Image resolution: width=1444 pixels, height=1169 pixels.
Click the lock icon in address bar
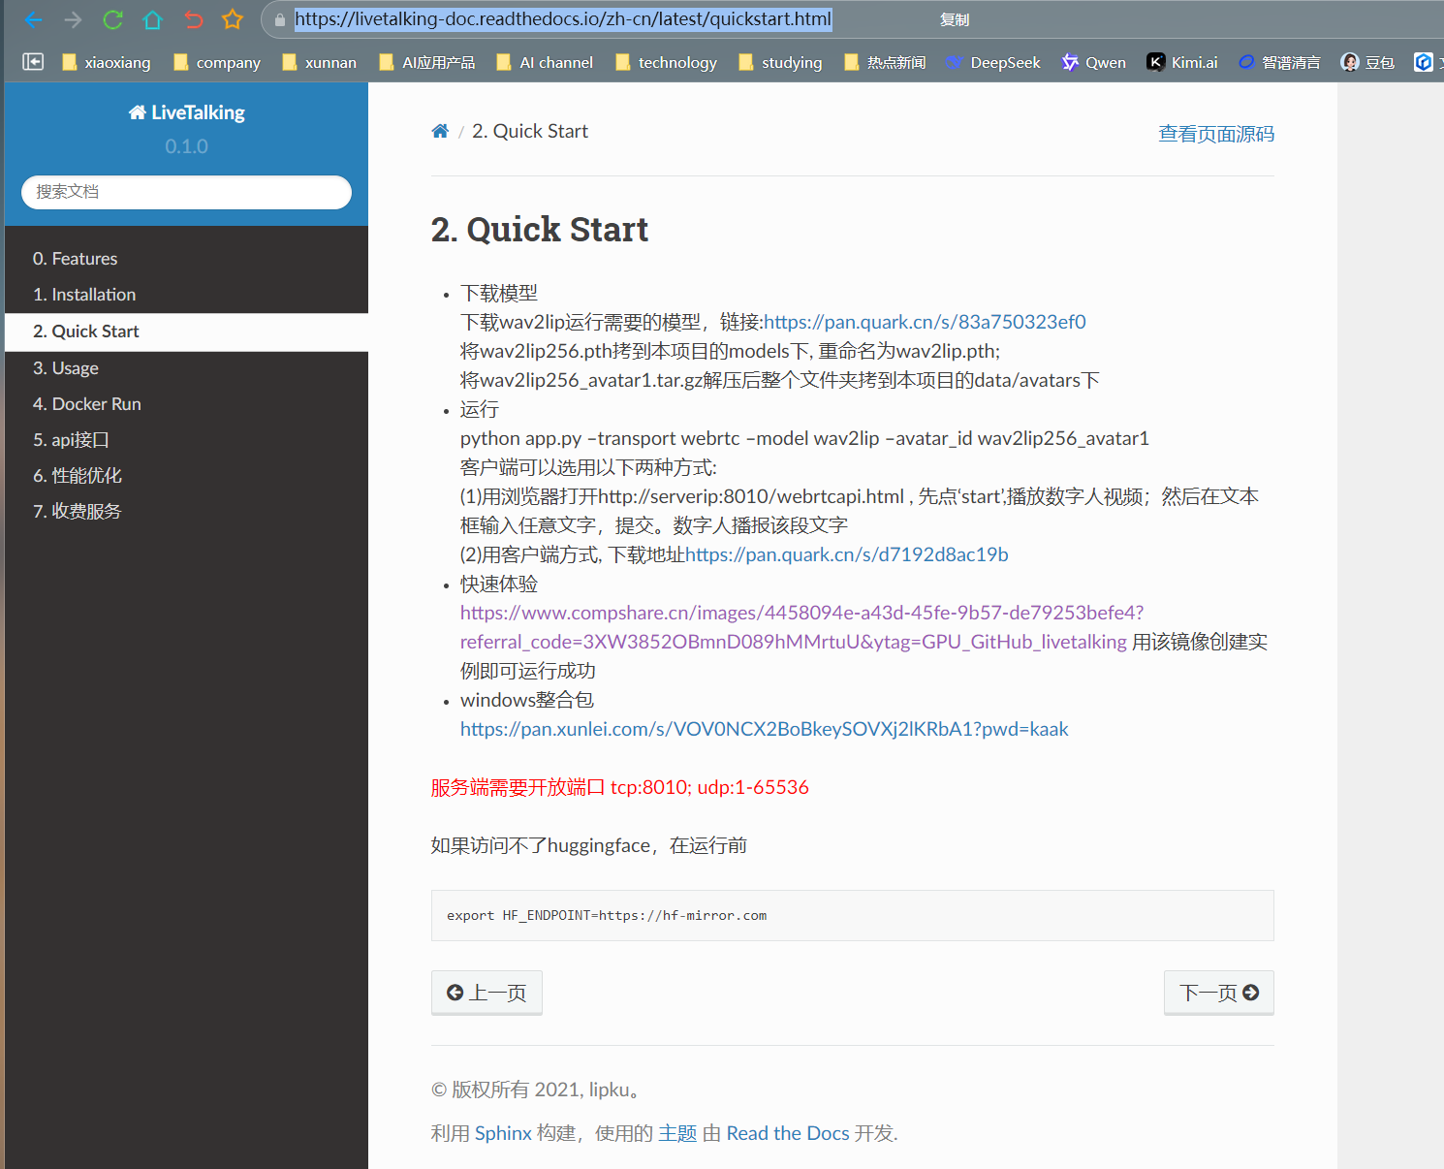[280, 19]
